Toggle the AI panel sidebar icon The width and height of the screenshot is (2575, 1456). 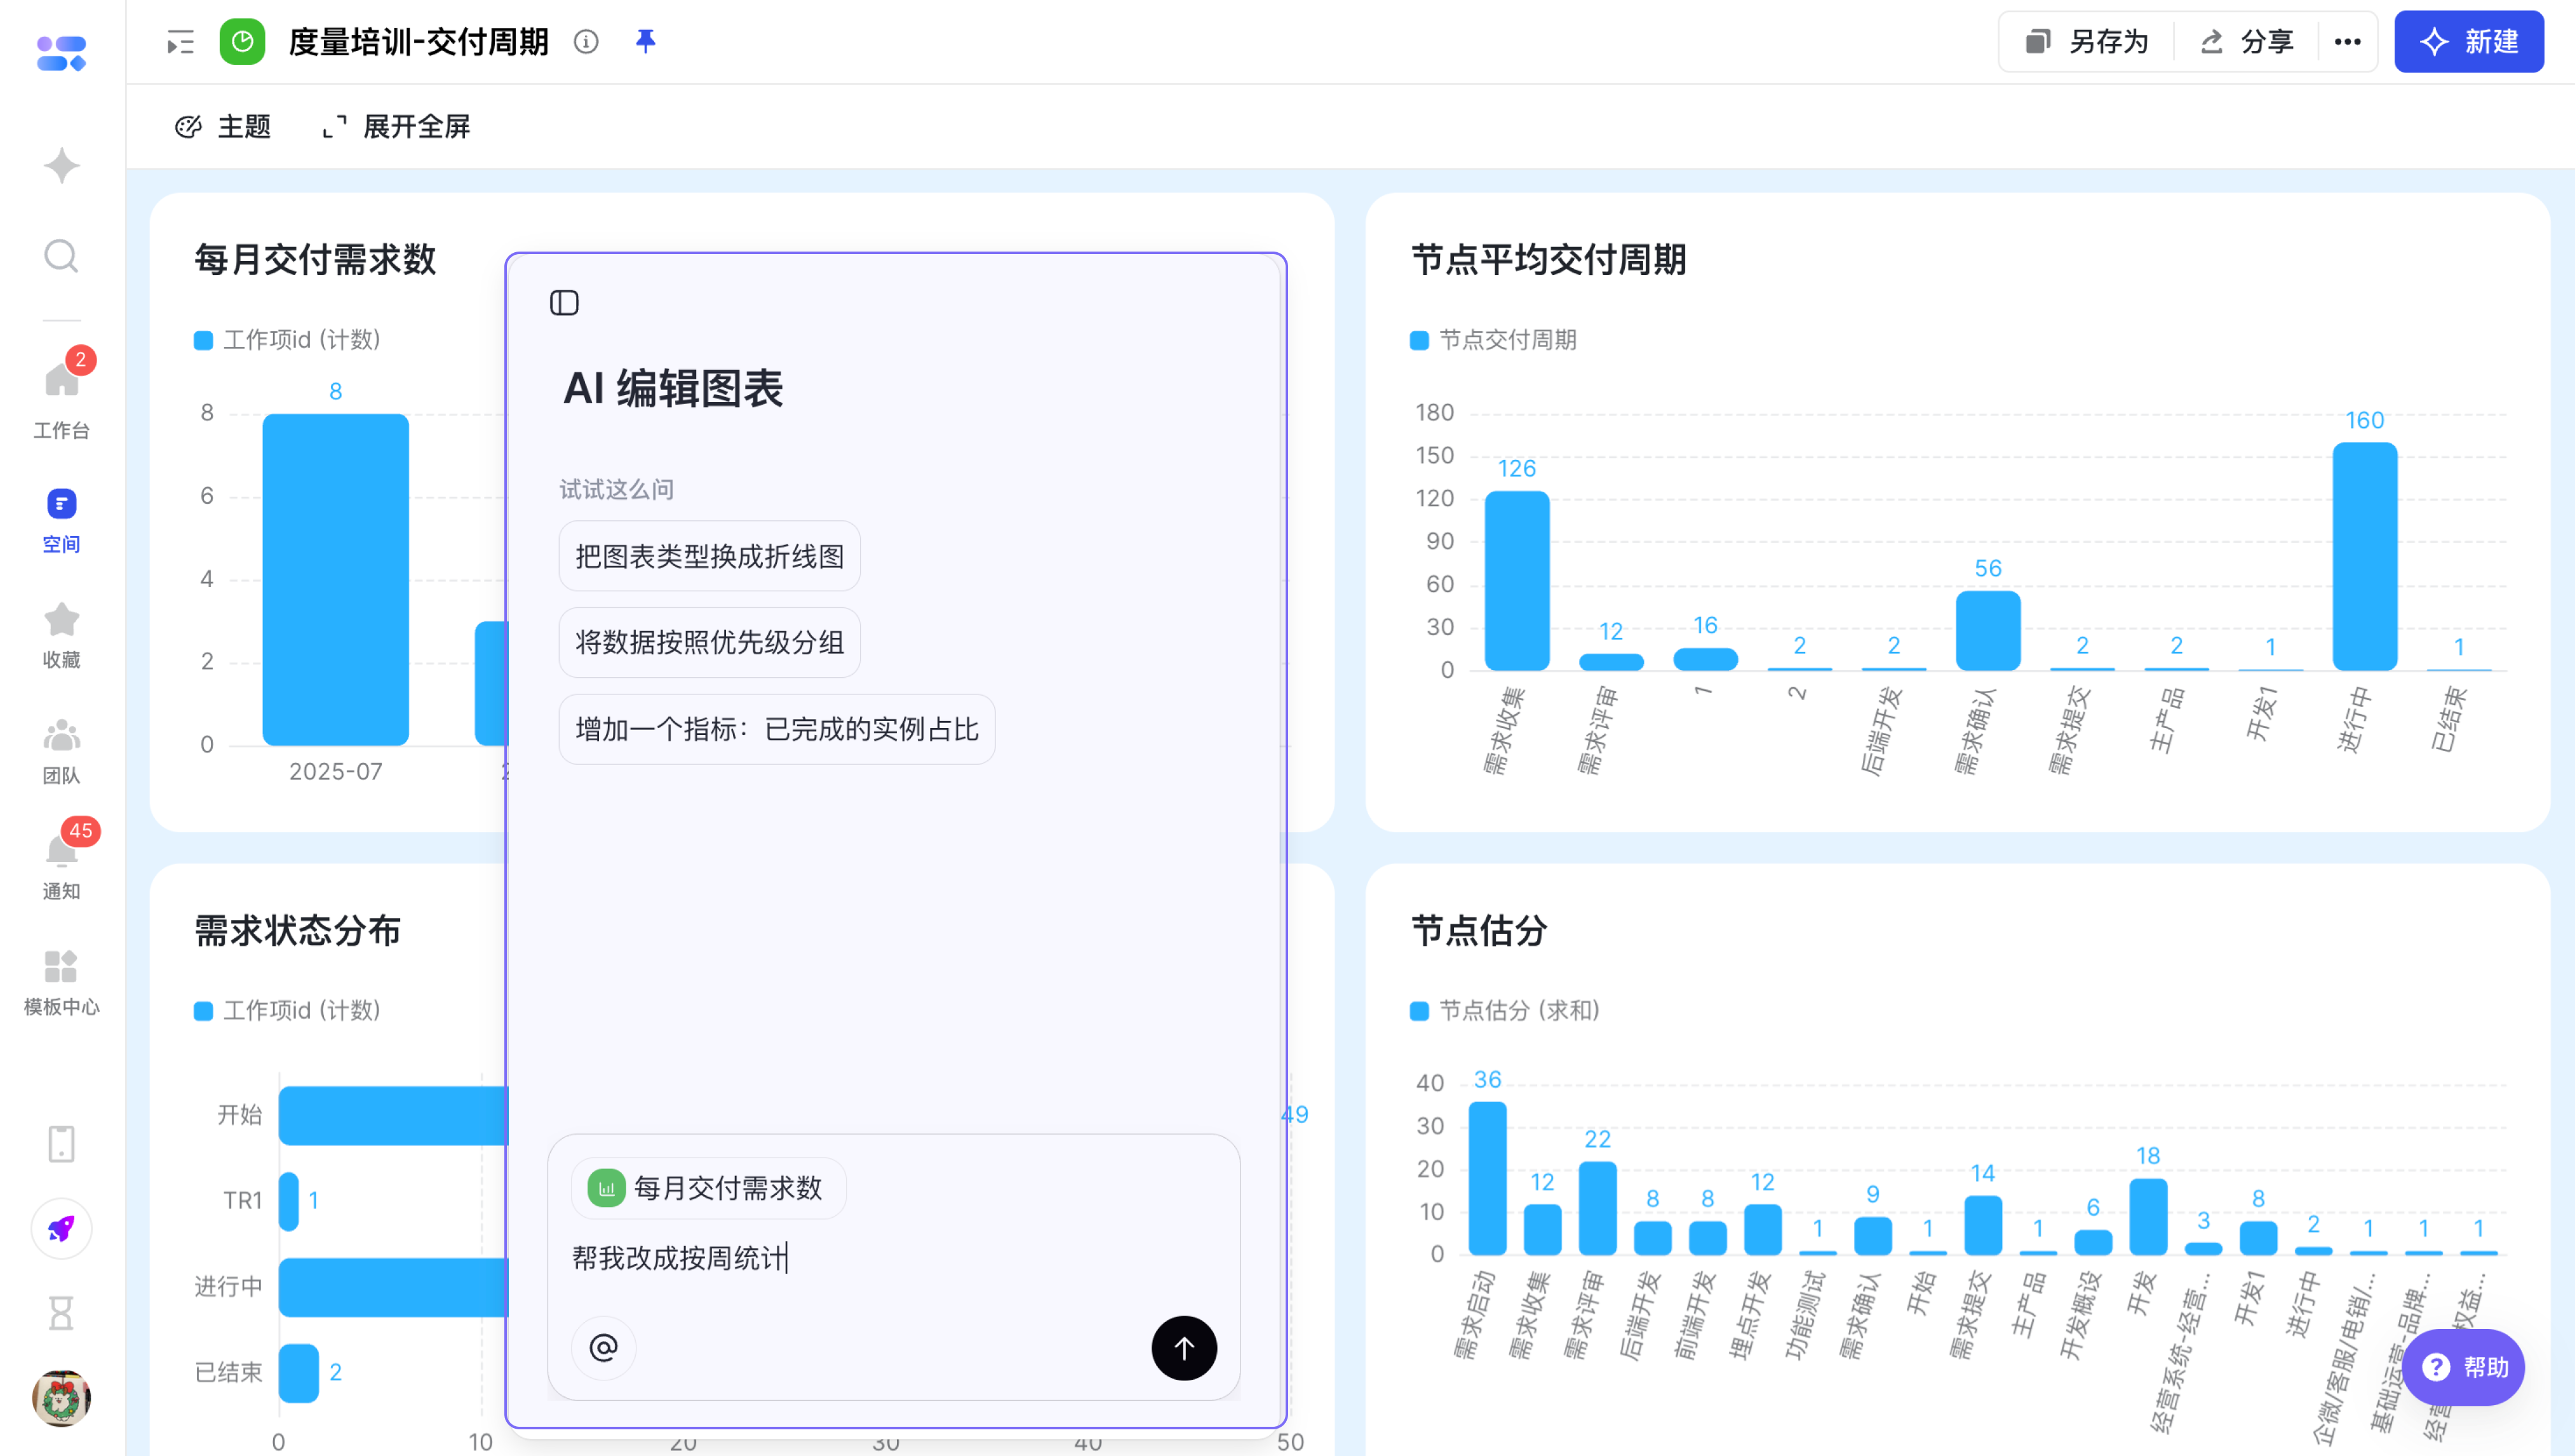[x=564, y=303]
